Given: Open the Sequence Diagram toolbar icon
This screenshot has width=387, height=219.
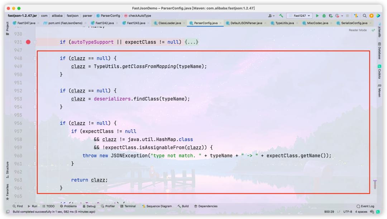Looking at the screenshot, I should pyautogui.click(x=356, y=15).
